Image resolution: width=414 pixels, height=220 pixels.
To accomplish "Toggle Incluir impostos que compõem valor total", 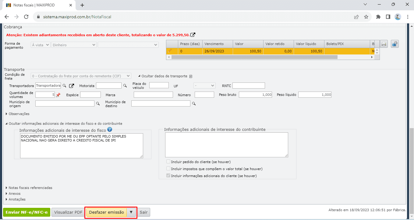I will [168, 169].
